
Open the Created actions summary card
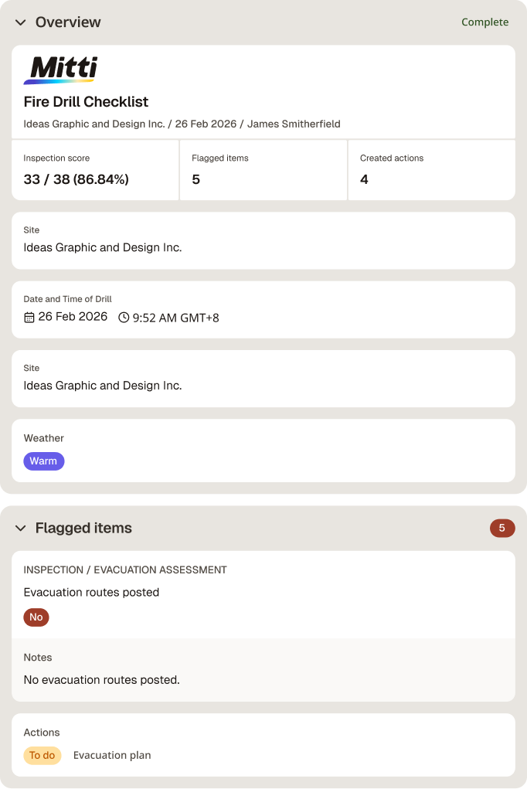pyautogui.click(x=431, y=170)
